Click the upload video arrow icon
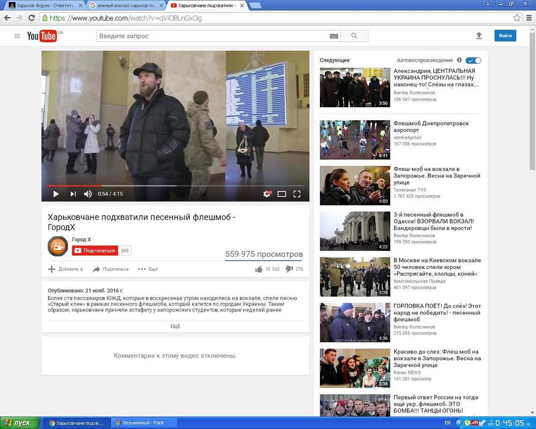Image resolution: width=536 pixels, height=429 pixels. click(x=479, y=35)
